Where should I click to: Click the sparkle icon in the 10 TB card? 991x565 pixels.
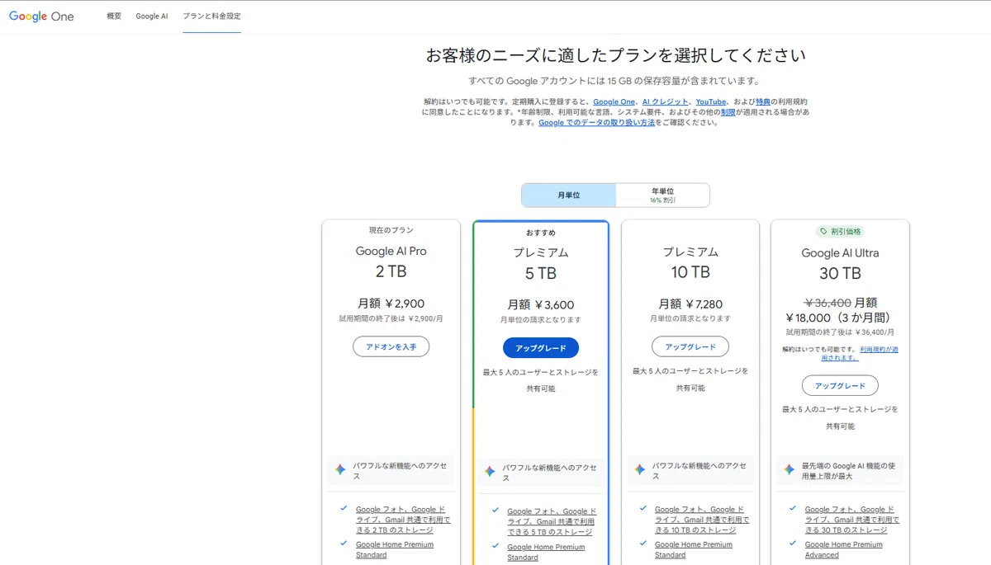[639, 469]
